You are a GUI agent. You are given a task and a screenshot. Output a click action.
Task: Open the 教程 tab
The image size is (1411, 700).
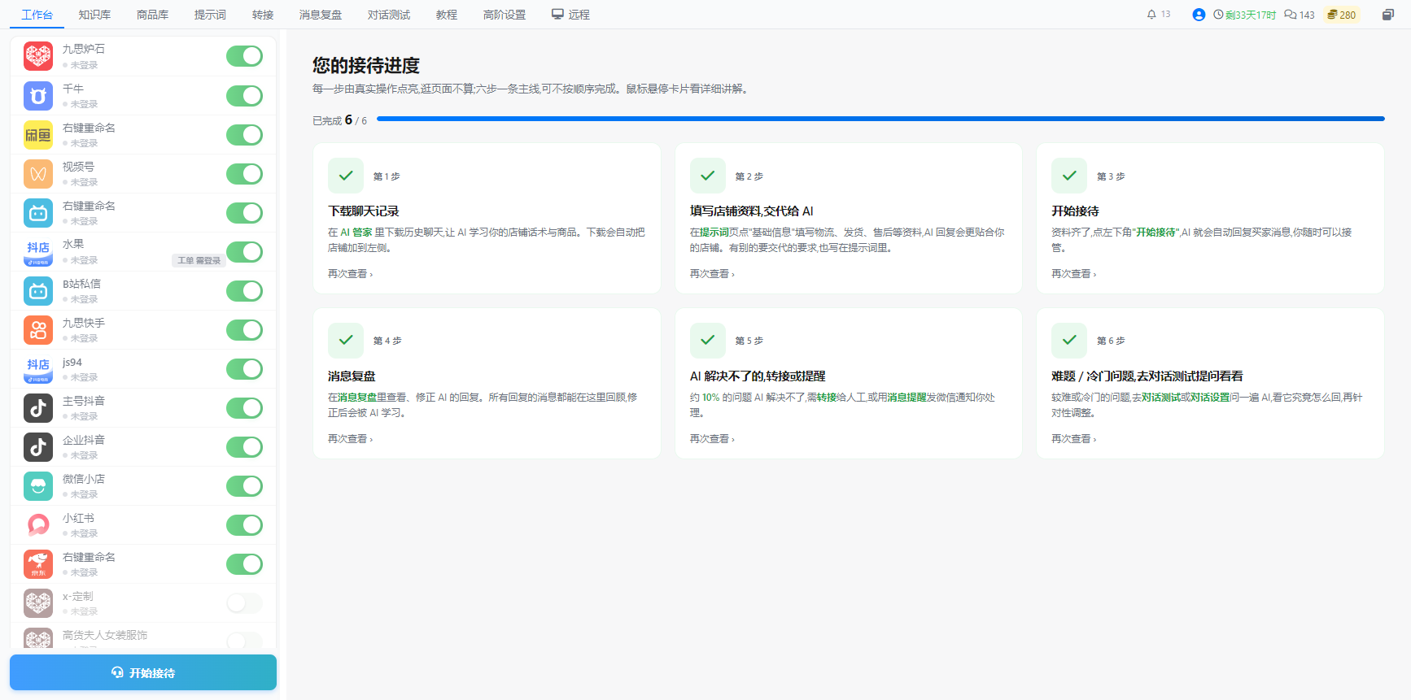[x=447, y=15]
